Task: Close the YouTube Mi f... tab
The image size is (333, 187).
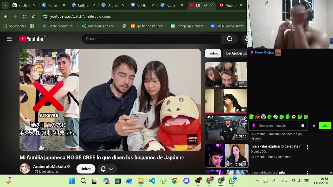Action: click(x=212, y=5)
